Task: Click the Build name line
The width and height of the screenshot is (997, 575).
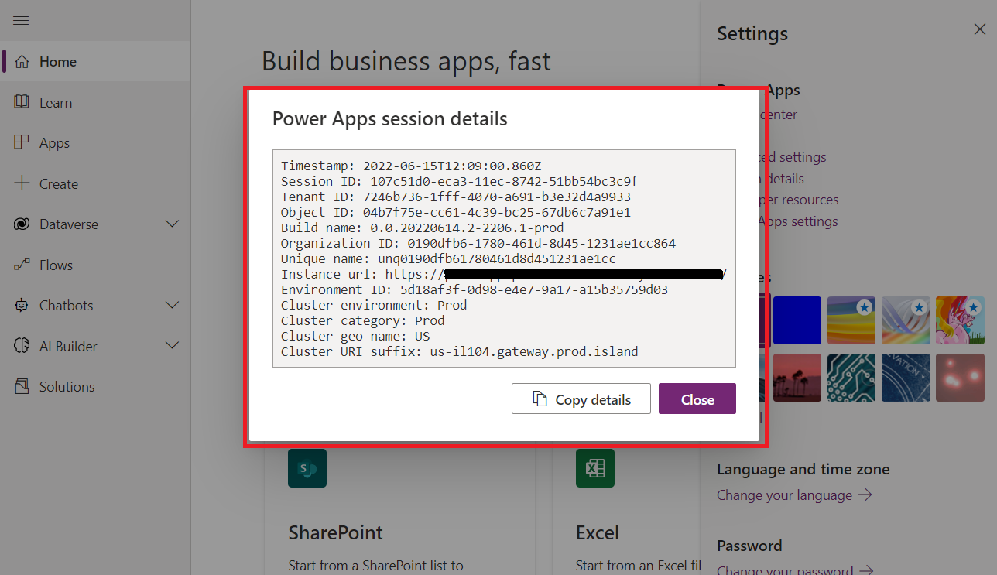Action: click(x=423, y=228)
